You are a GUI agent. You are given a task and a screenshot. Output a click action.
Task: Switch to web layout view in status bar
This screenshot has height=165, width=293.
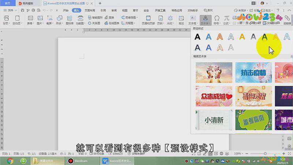222,154
